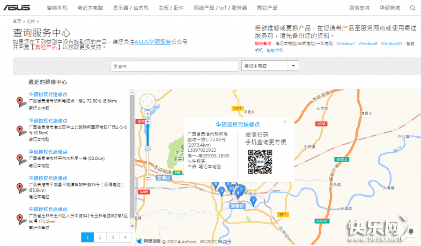Open 主板 / 配件 navigation menu
Viewport: 421px width, 246px height.
pos(171,8)
